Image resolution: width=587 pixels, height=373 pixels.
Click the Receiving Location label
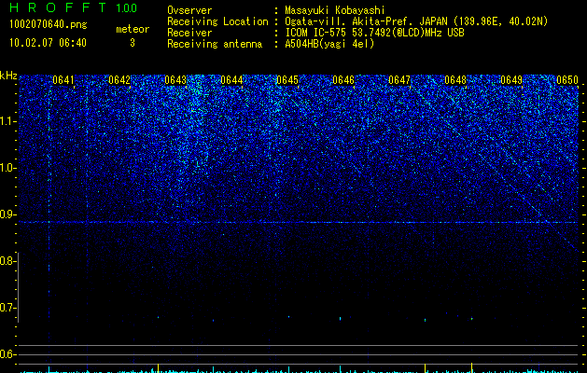coord(217,21)
